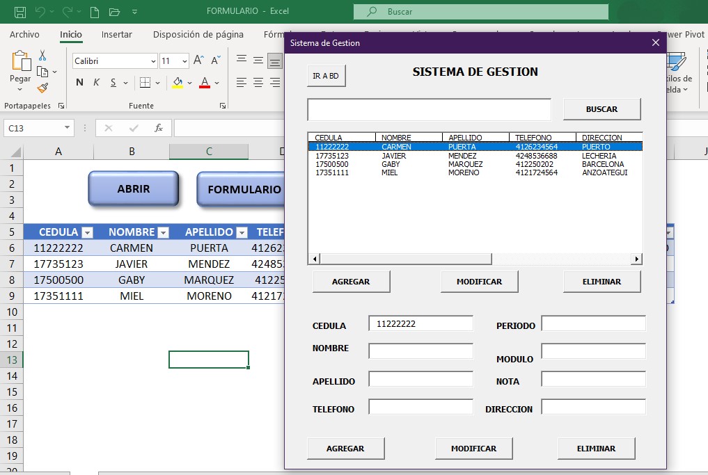This screenshot has height=475, width=708.
Task: Open the APELLIDO column filter dropdown
Action: (x=242, y=233)
